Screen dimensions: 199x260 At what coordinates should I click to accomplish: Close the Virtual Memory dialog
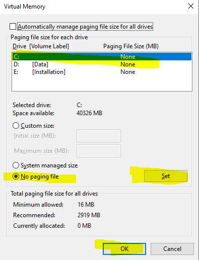[x=191, y=7]
